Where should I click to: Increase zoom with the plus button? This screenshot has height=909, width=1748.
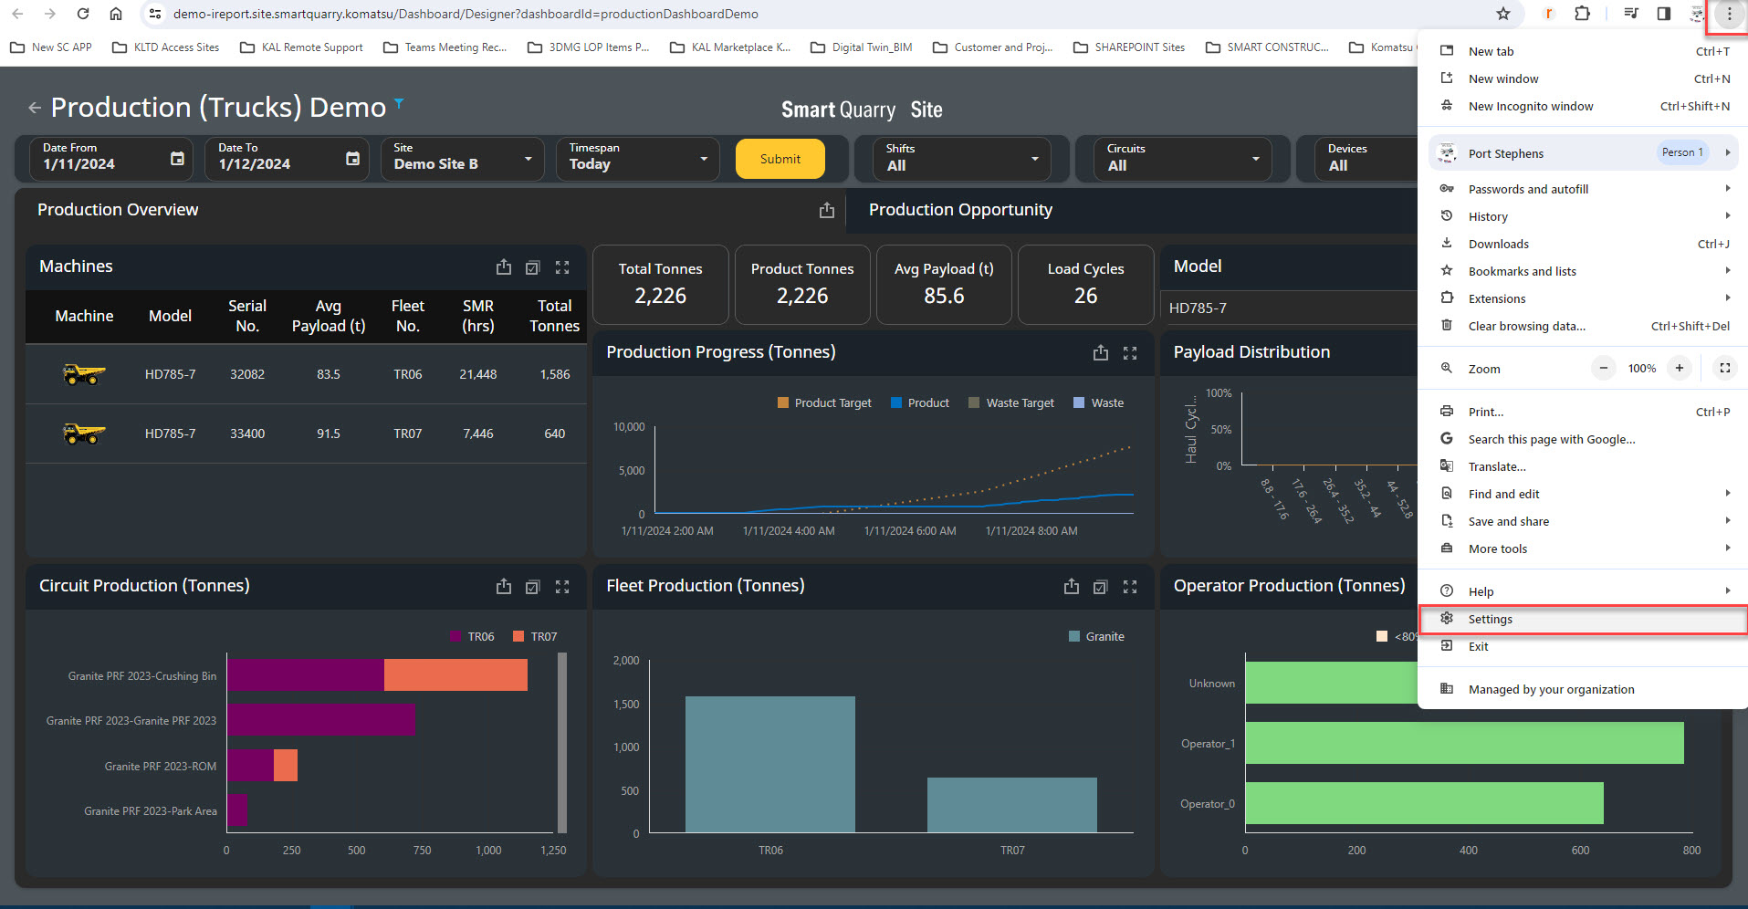(1679, 368)
